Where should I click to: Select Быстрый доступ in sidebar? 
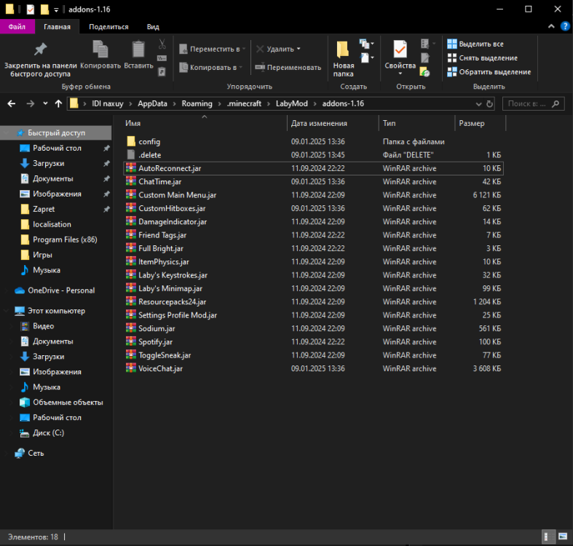(56, 132)
